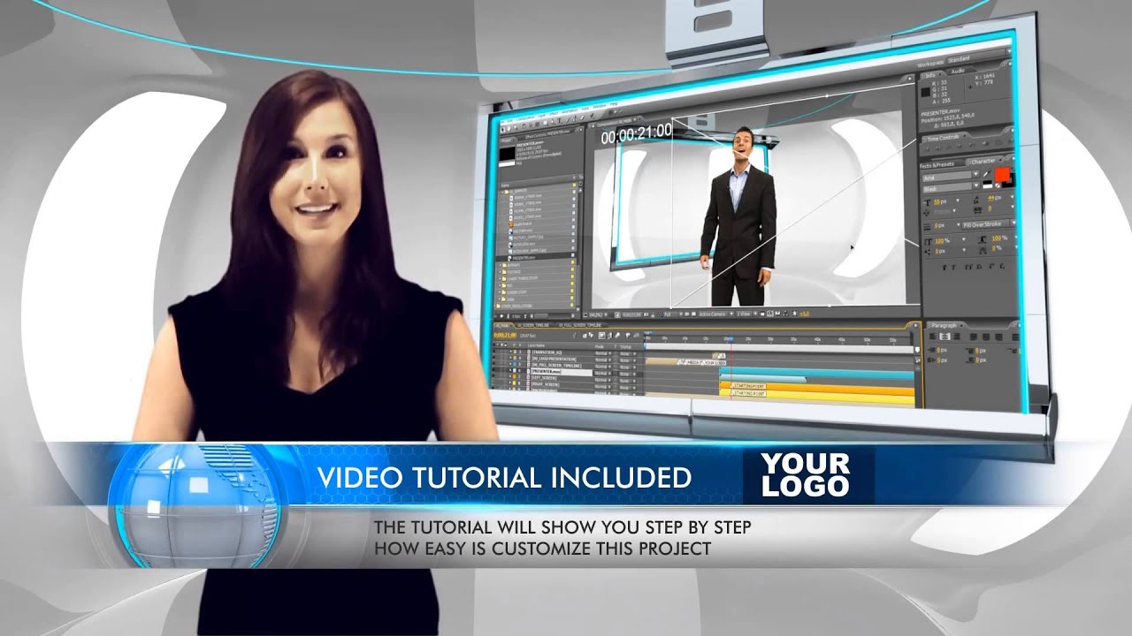Pick the eyedropper in Character panel

[987, 172]
